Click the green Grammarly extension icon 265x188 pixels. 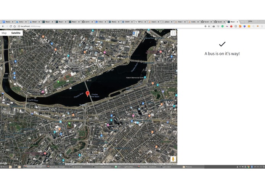click(222, 26)
